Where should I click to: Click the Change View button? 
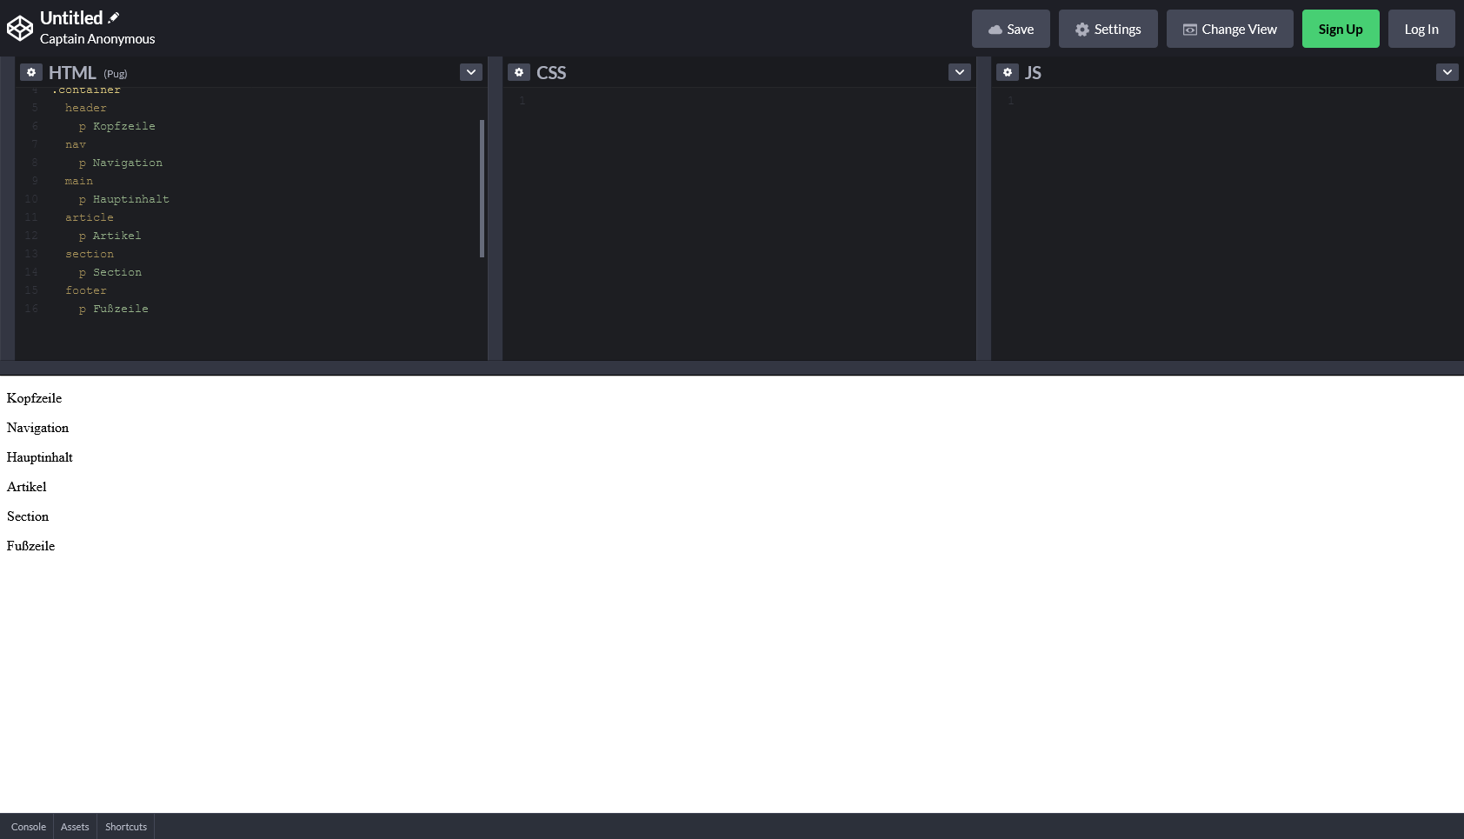[x=1229, y=29]
